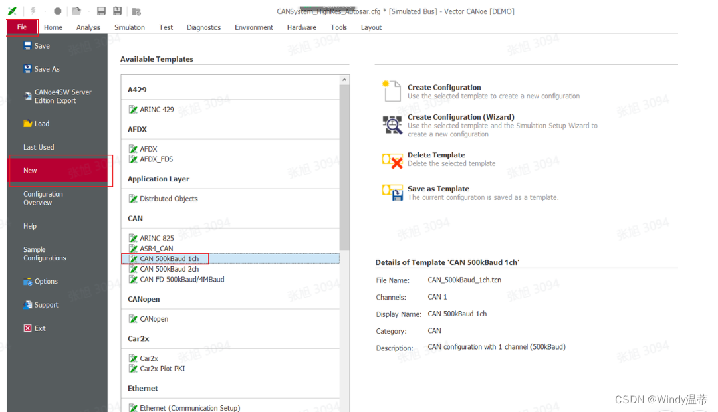718x412 pixels.
Task: Open the dropdown arrow beside the lightning icon
Action: coord(45,11)
